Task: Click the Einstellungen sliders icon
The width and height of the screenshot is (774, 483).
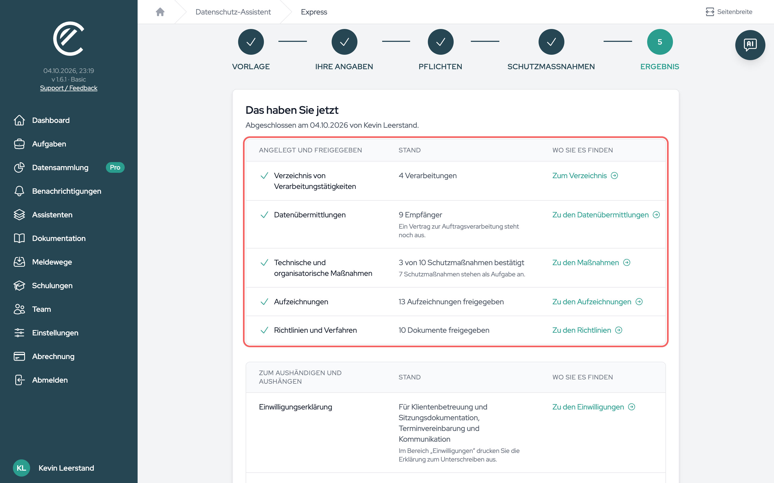Action: point(19,333)
